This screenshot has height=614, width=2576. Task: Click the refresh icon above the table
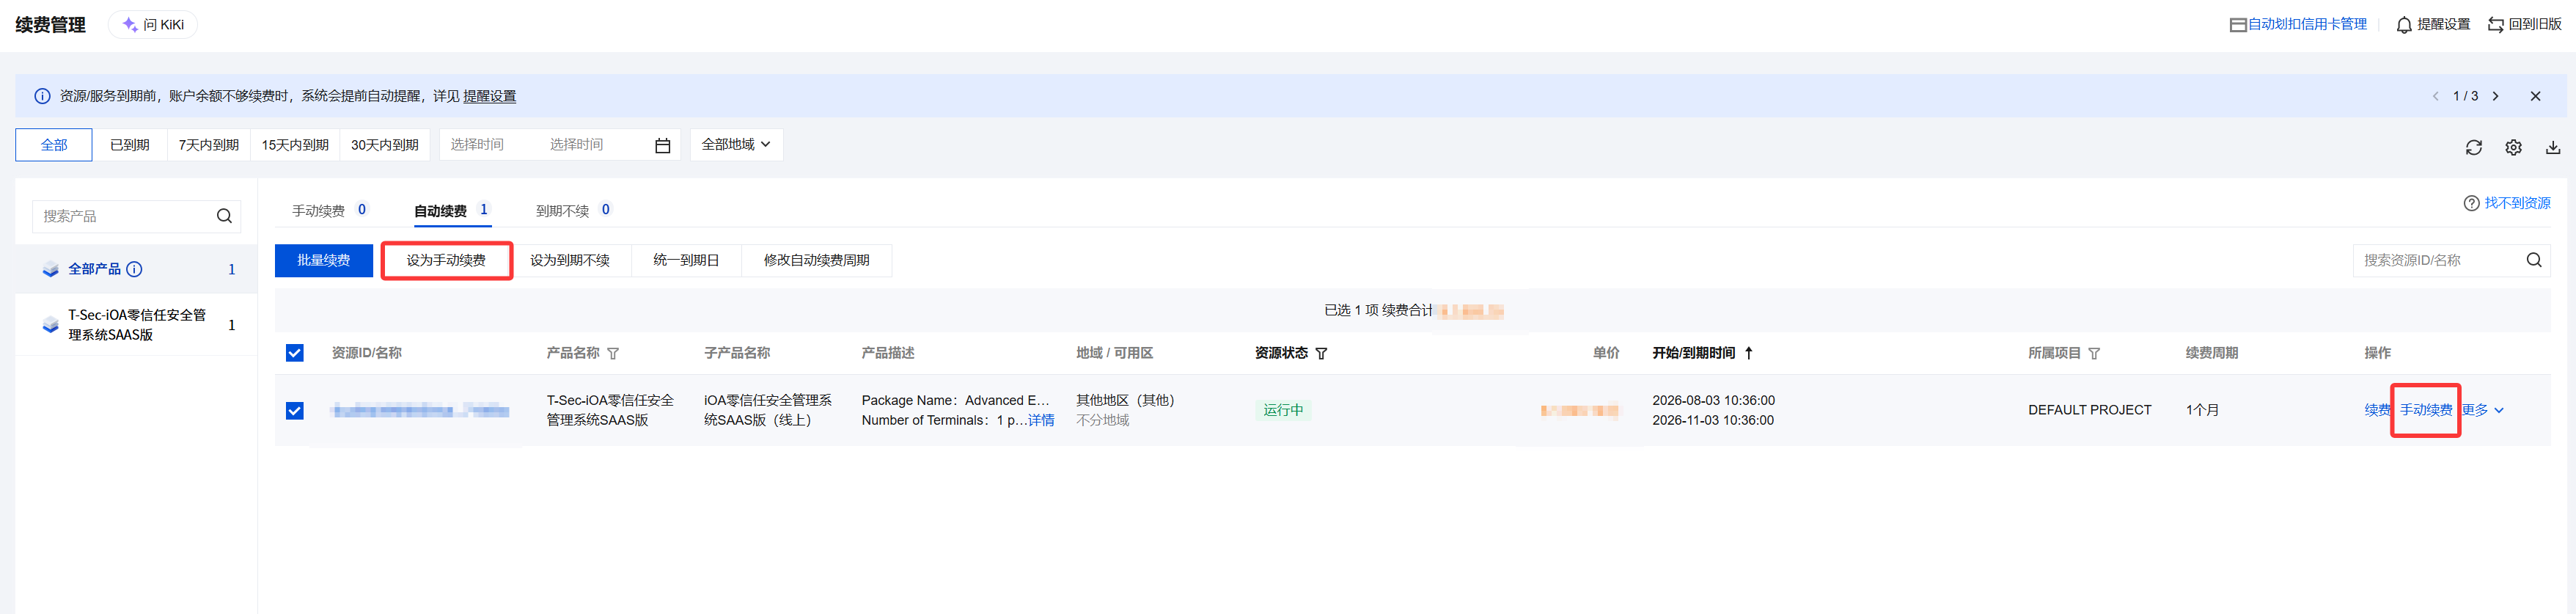[x=2473, y=147]
